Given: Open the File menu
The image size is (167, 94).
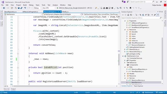Looking at the screenshot, I should 2,5.
